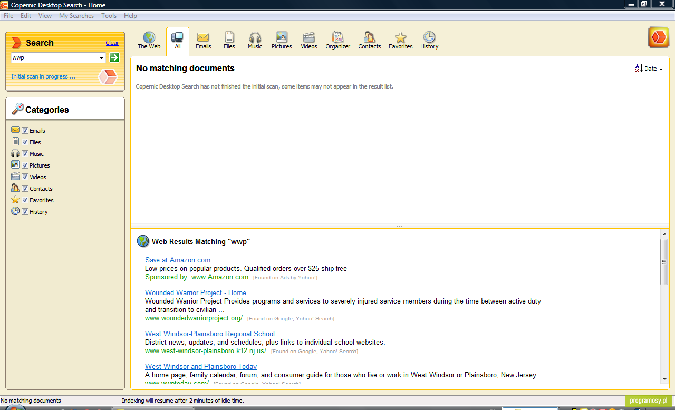
Task: Click the Clear search link
Action: click(112, 43)
